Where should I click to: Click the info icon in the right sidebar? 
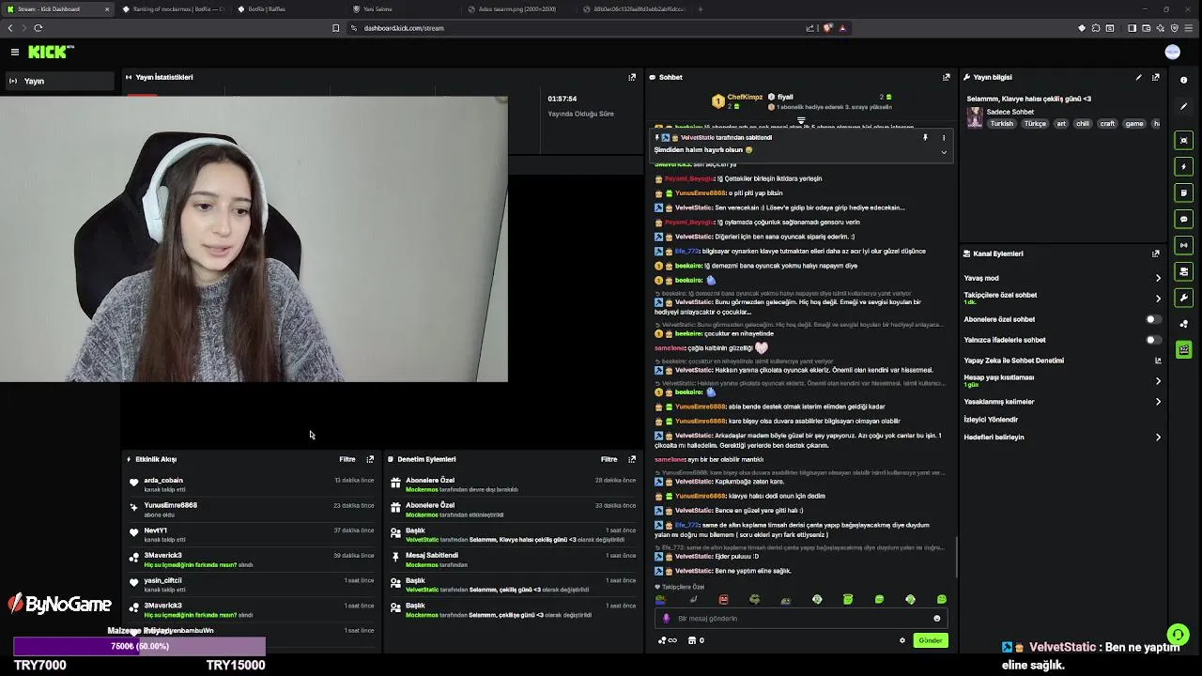tap(1183, 80)
